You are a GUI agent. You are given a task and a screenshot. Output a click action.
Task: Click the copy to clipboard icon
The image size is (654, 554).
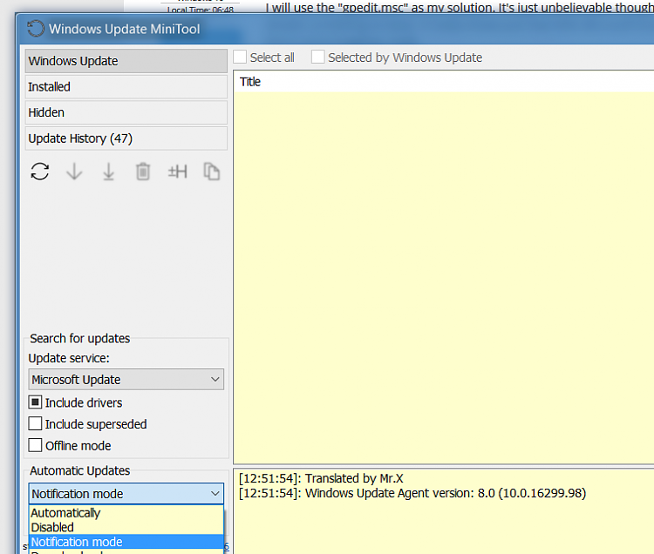tap(212, 172)
